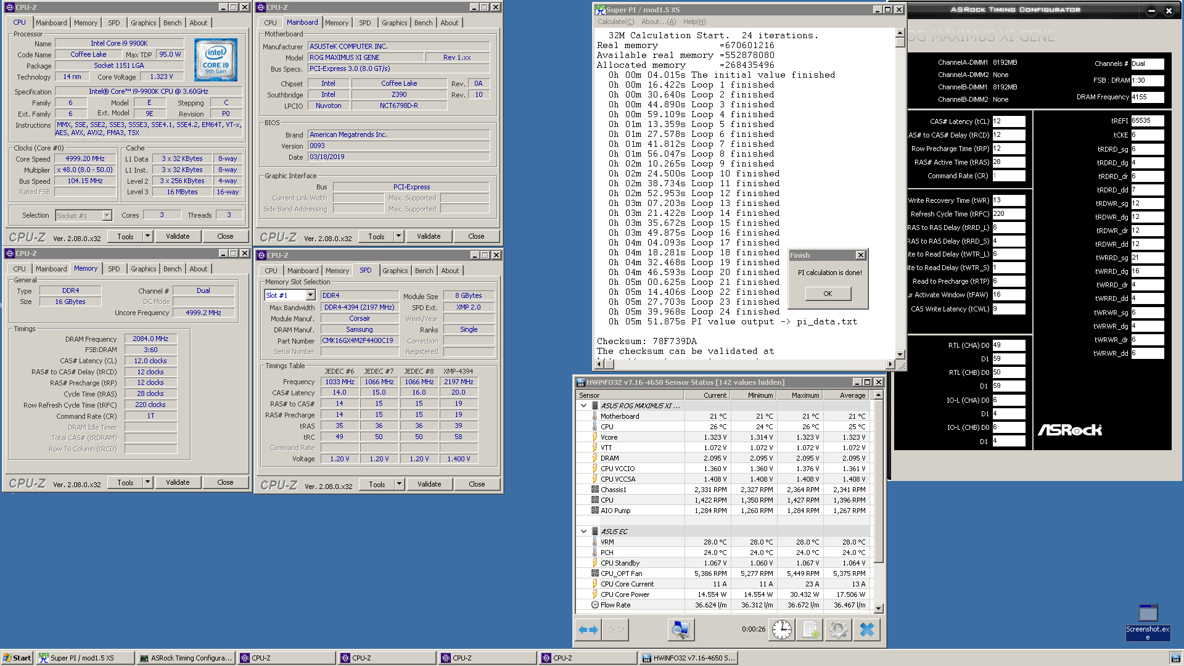
Task: Click the Super PI vertical scrollbar
Action: (900, 185)
